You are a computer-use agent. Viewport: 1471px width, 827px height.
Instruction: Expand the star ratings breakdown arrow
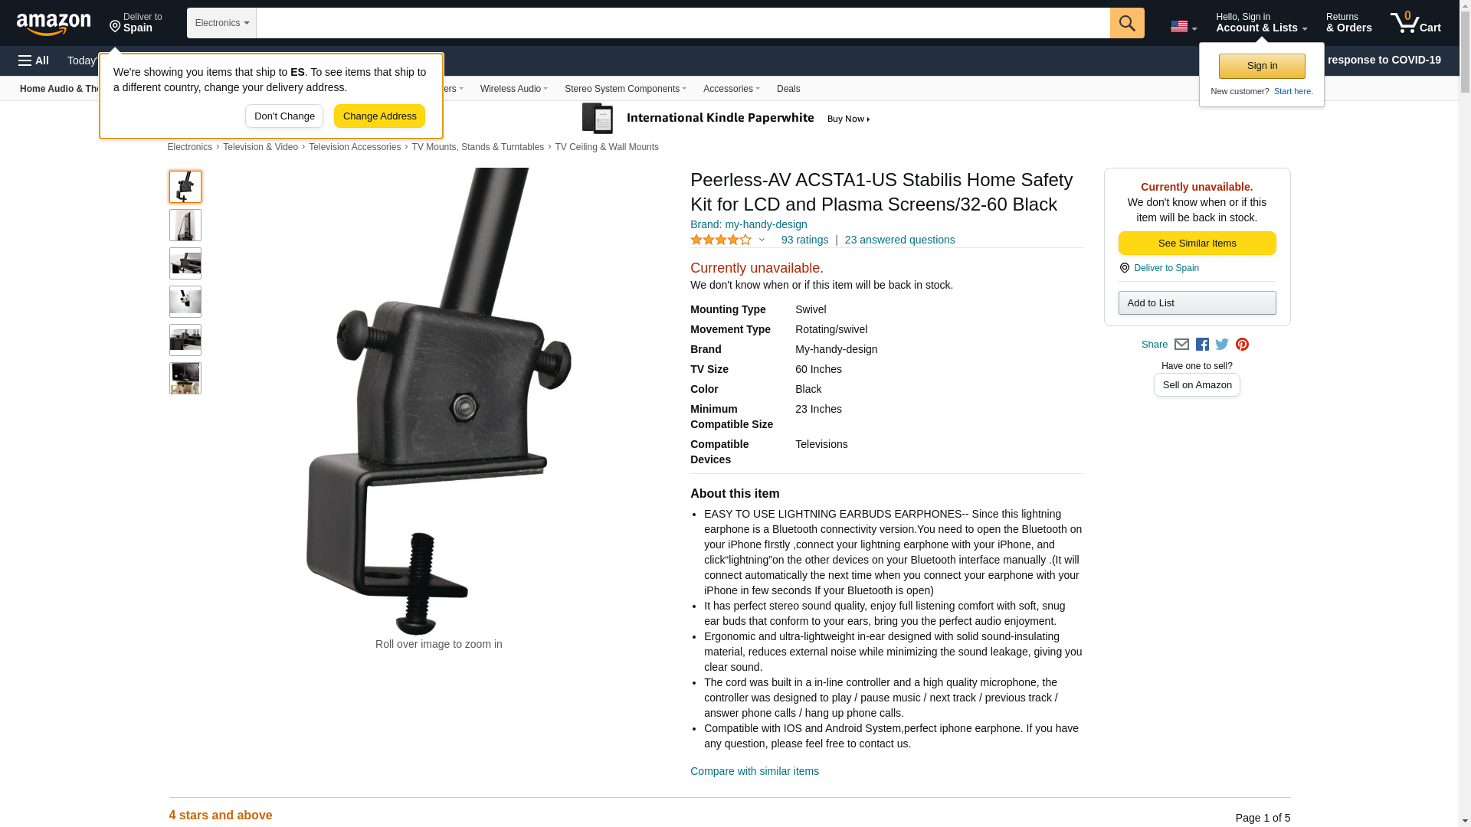(x=762, y=240)
